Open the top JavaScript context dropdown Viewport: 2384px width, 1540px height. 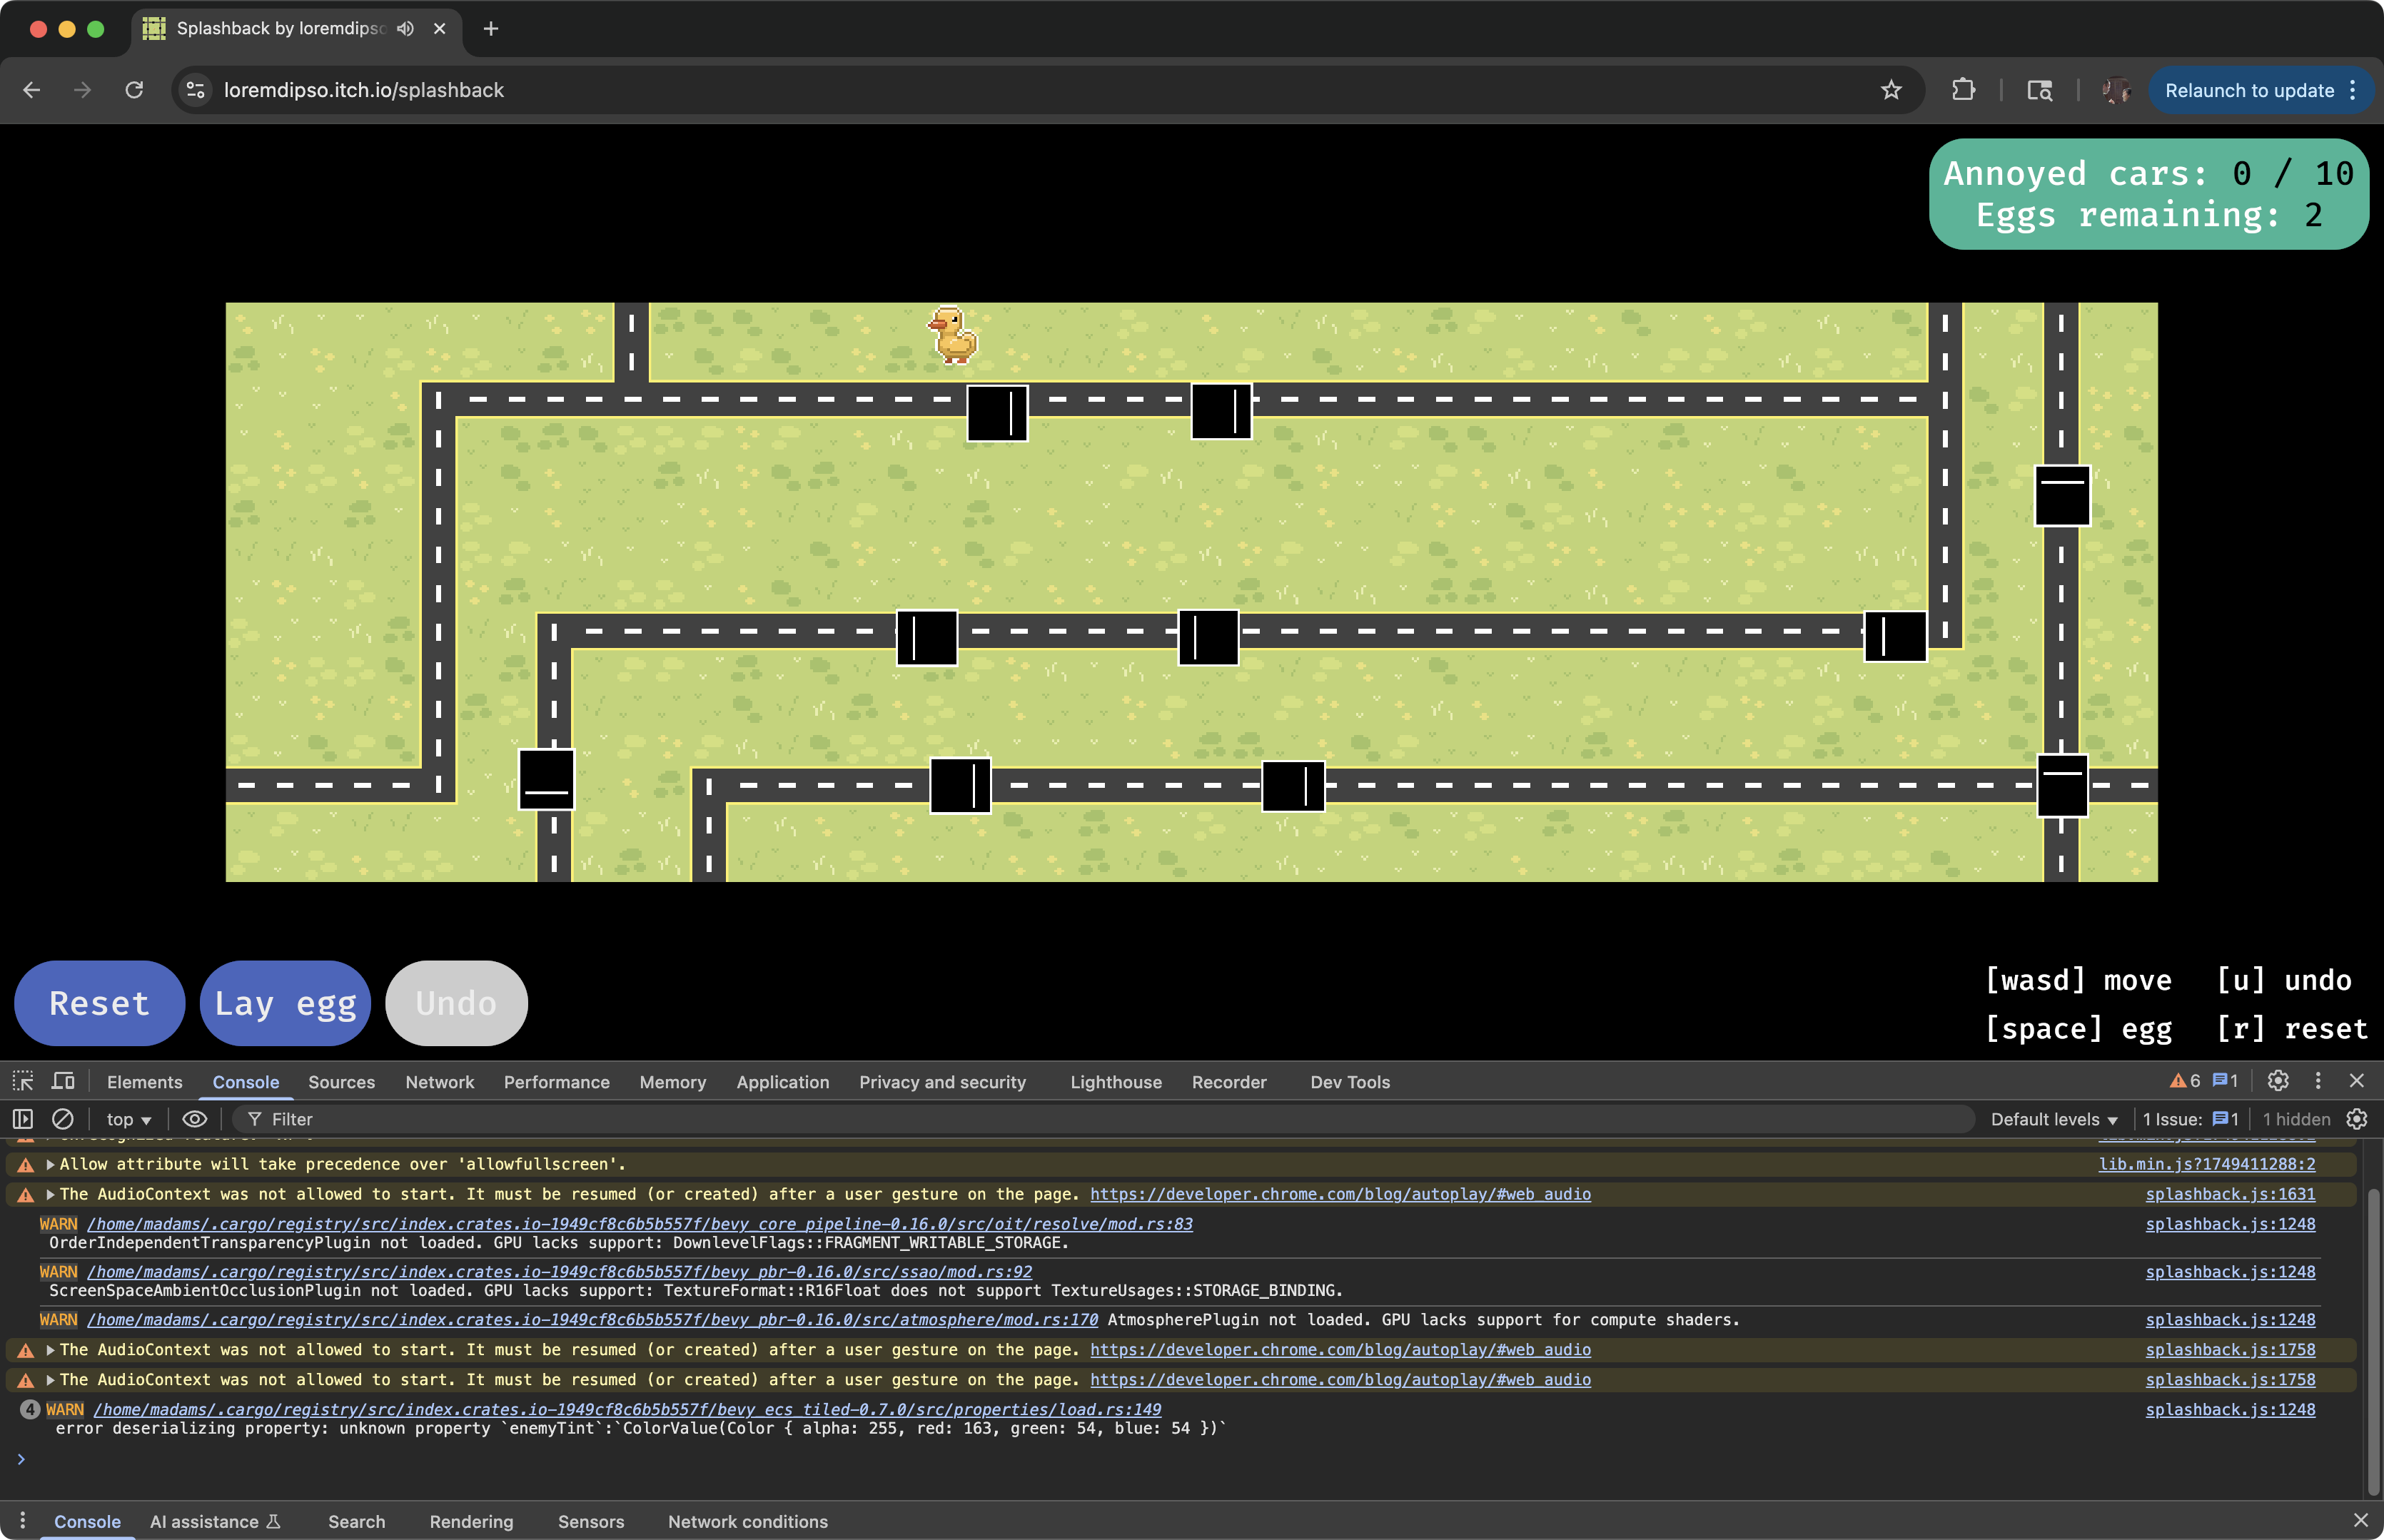(x=129, y=1119)
